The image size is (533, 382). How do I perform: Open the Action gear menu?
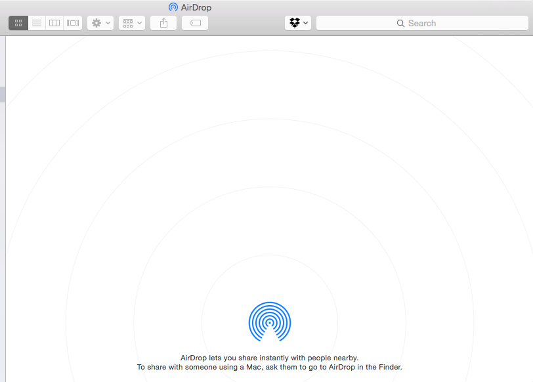[x=100, y=23]
